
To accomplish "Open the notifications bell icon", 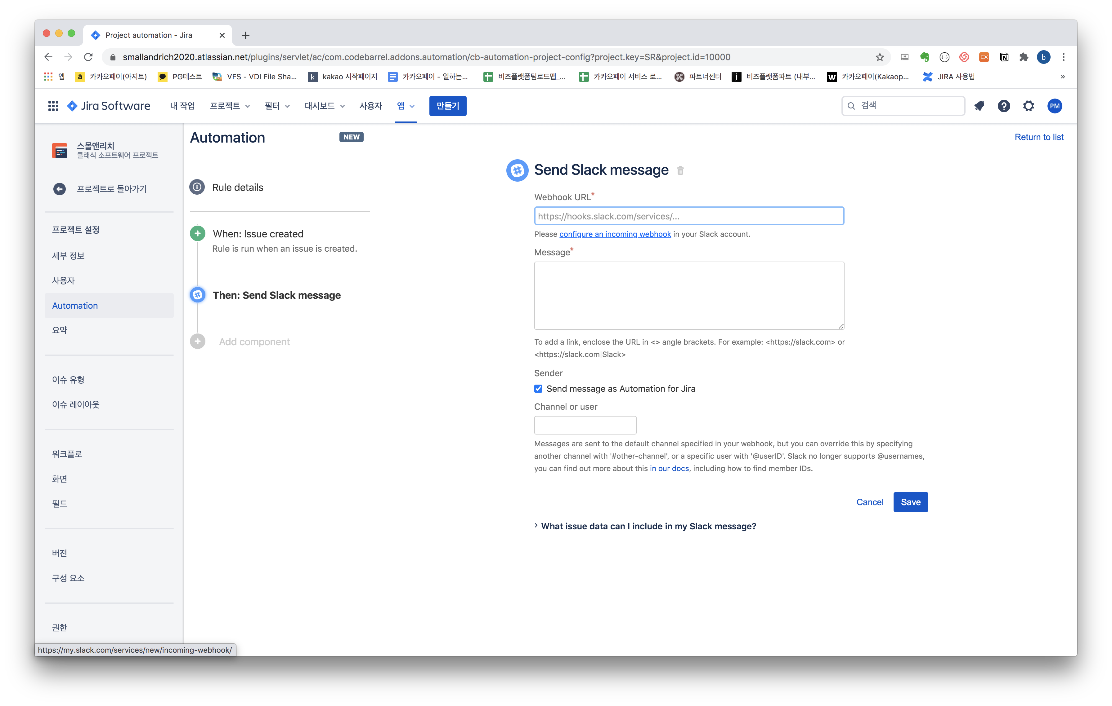I will 979,106.
